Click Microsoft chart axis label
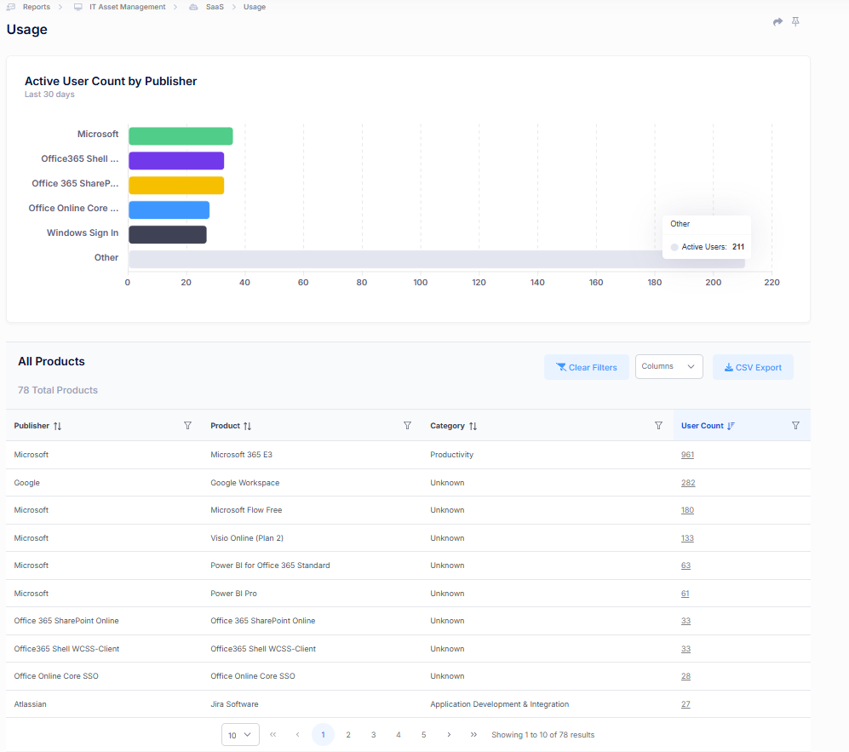Viewport: 849px width, 752px height. click(x=97, y=134)
